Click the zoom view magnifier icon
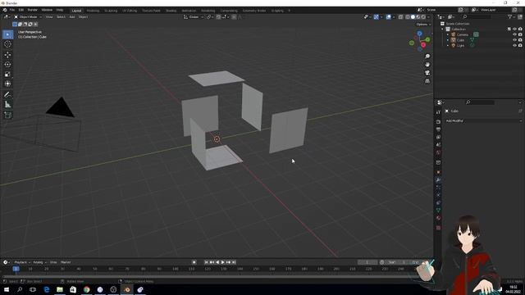This screenshot has height=295, width=525. (x=427, y=57)
